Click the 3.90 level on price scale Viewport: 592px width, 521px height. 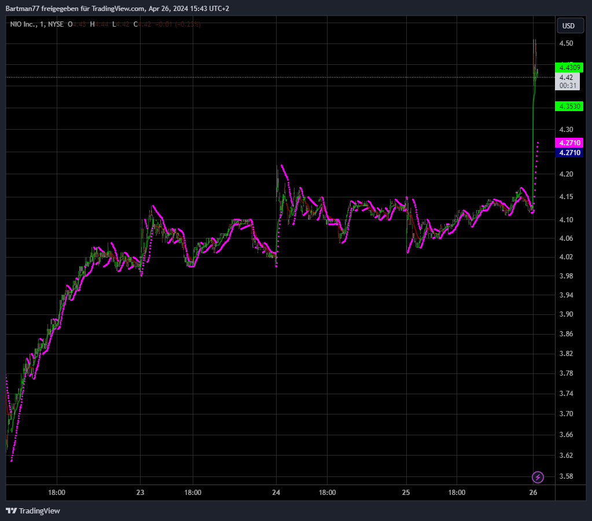click(x=566, y=314)
